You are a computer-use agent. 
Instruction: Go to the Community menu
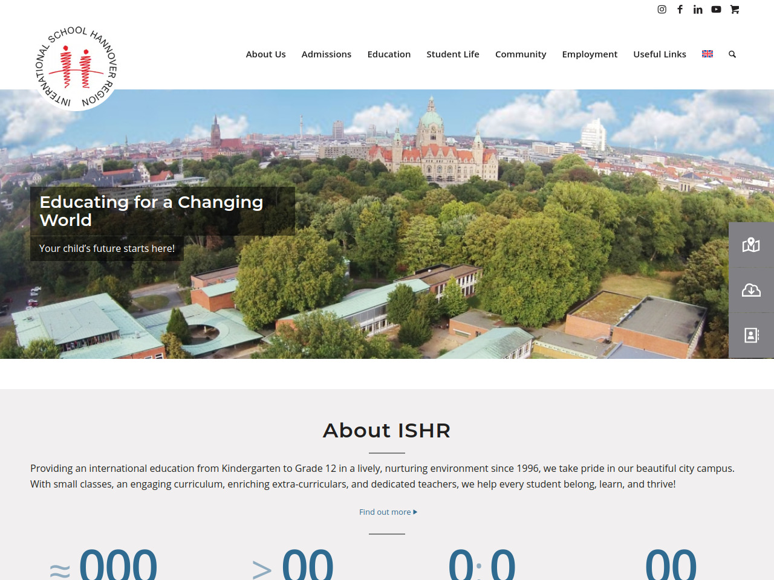(x=520, y=54)
